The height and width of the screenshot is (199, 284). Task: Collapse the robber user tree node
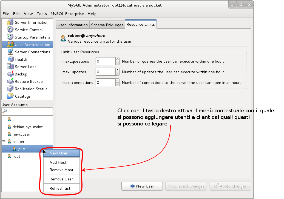pos(4,141)
